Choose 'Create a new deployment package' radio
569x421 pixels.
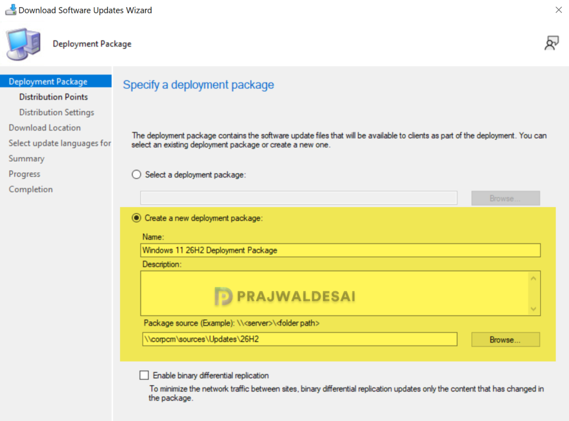point(137,218)
